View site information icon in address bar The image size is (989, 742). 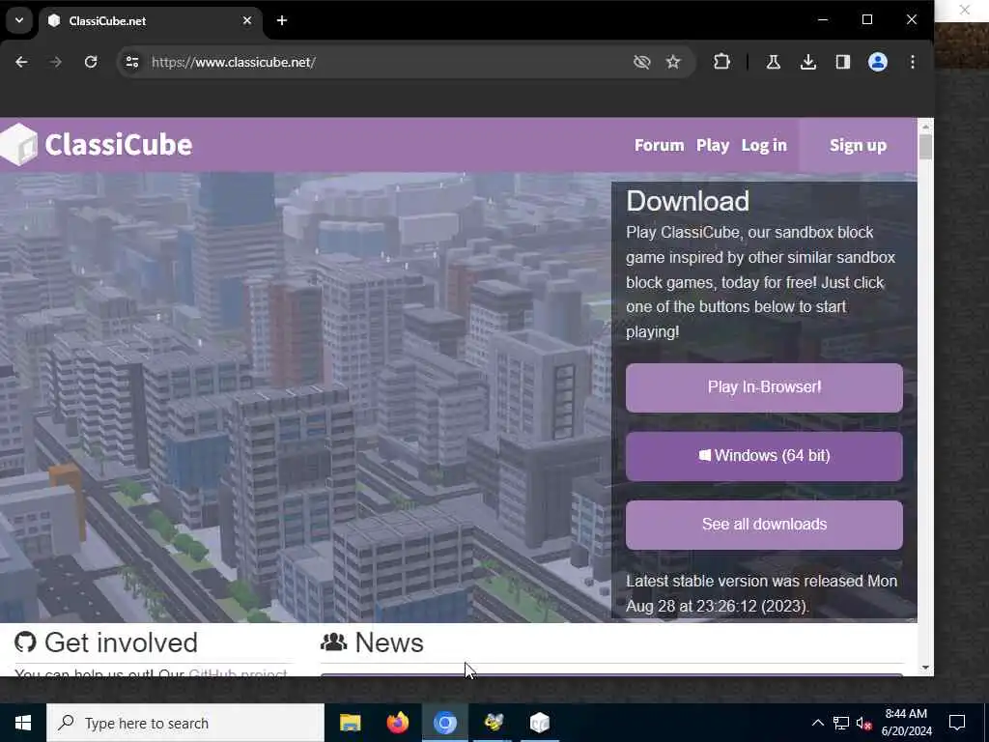coord(131,62)
